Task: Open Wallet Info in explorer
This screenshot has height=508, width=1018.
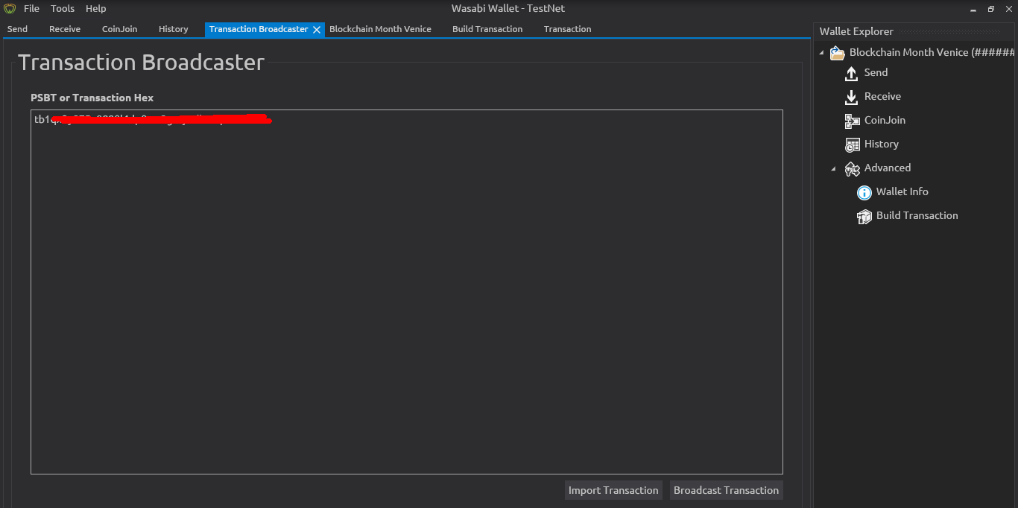Action: pos(902,191)
